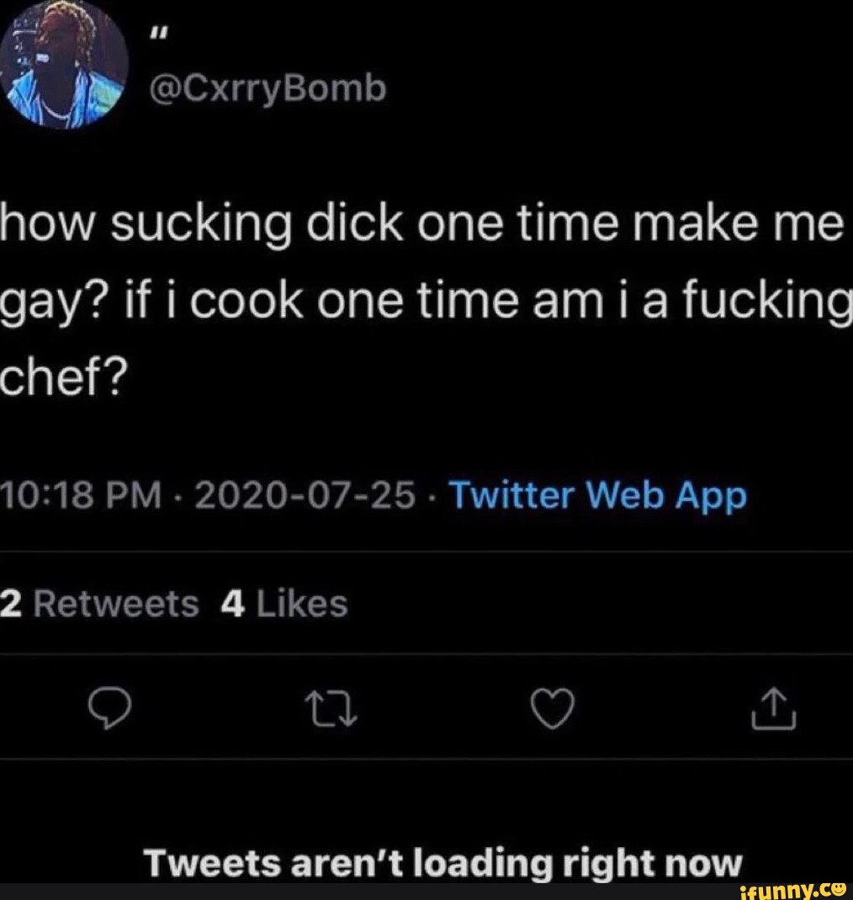Click the bold '2' retweet count number
This screenshot has height=900, width=853.
click(8, 602)
